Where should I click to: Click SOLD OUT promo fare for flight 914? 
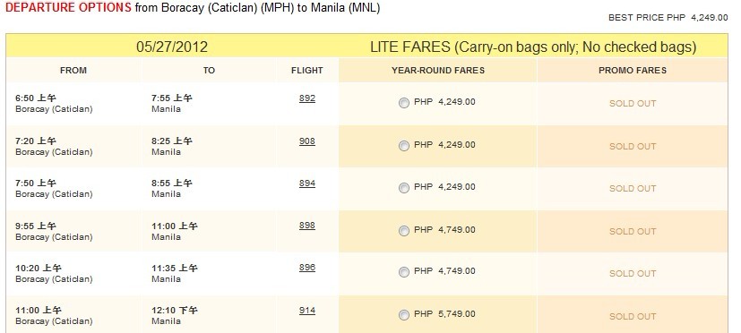(x=633, y=317)
